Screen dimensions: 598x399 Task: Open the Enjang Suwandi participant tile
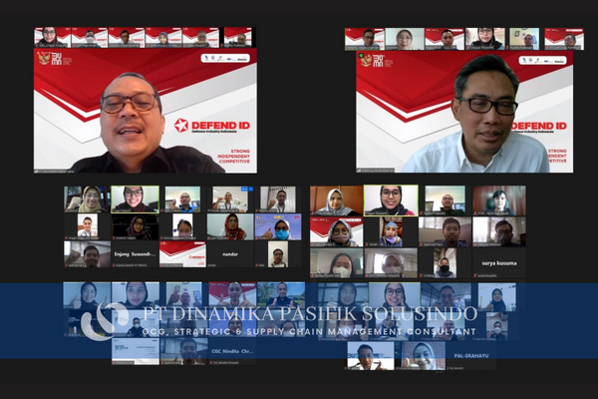(135, 254)
